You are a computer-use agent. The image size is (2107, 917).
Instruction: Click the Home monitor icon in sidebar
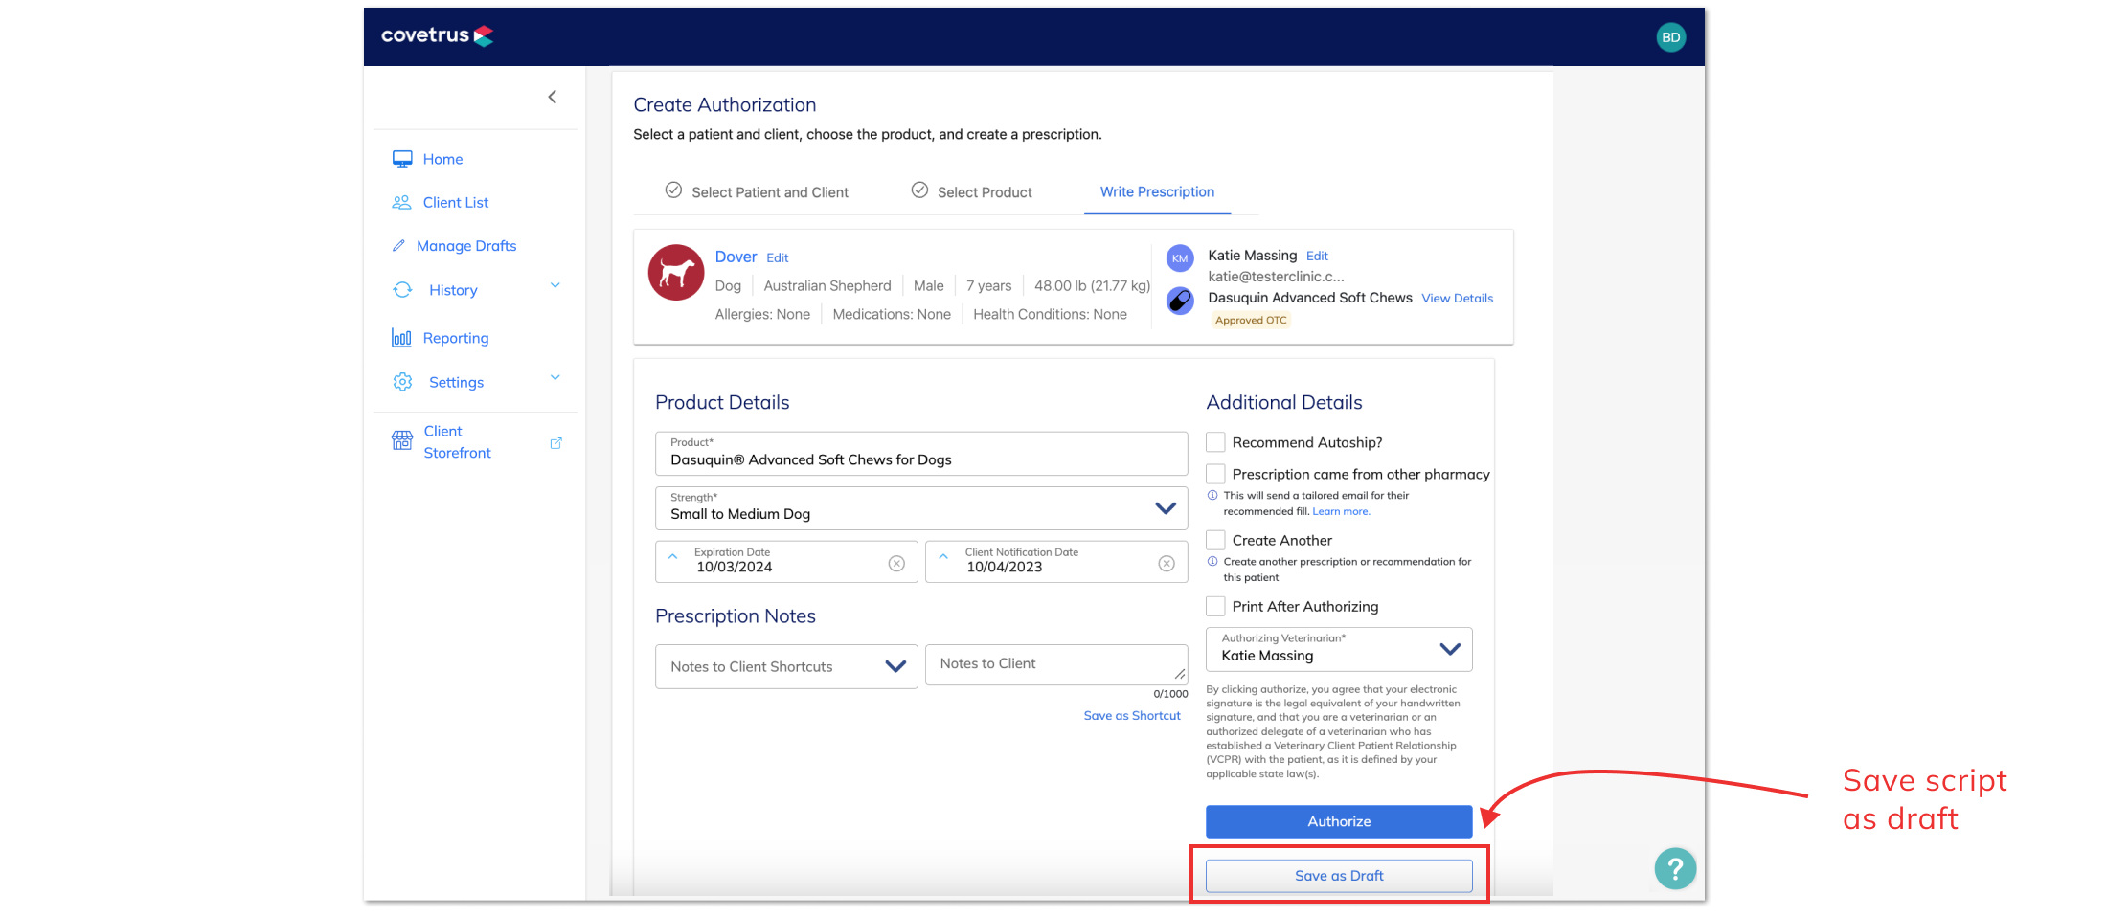click(x=402, y=159)
